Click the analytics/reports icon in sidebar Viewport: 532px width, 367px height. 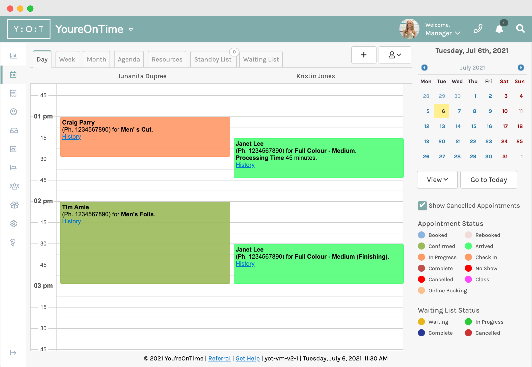(x=14, y=56)
